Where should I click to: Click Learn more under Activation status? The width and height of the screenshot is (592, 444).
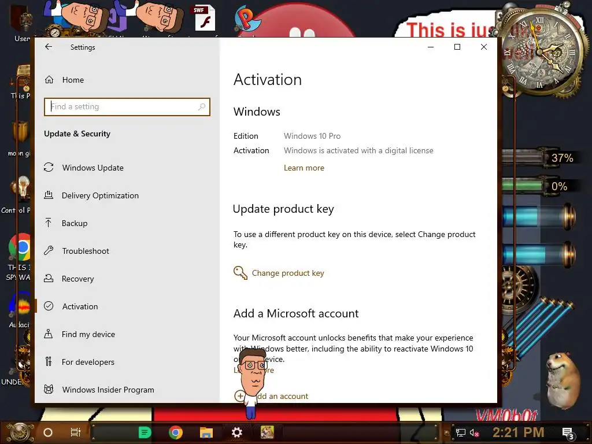[x=304, y=168]
